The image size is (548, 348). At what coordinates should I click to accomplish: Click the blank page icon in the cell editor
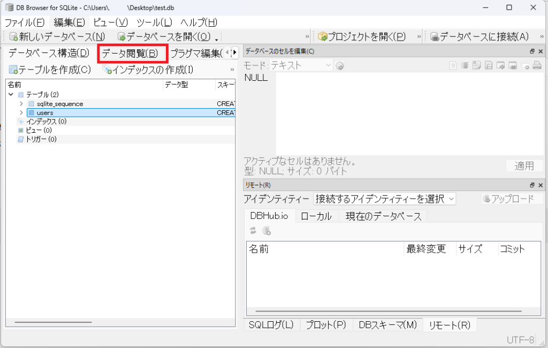[x=453, y=65]
